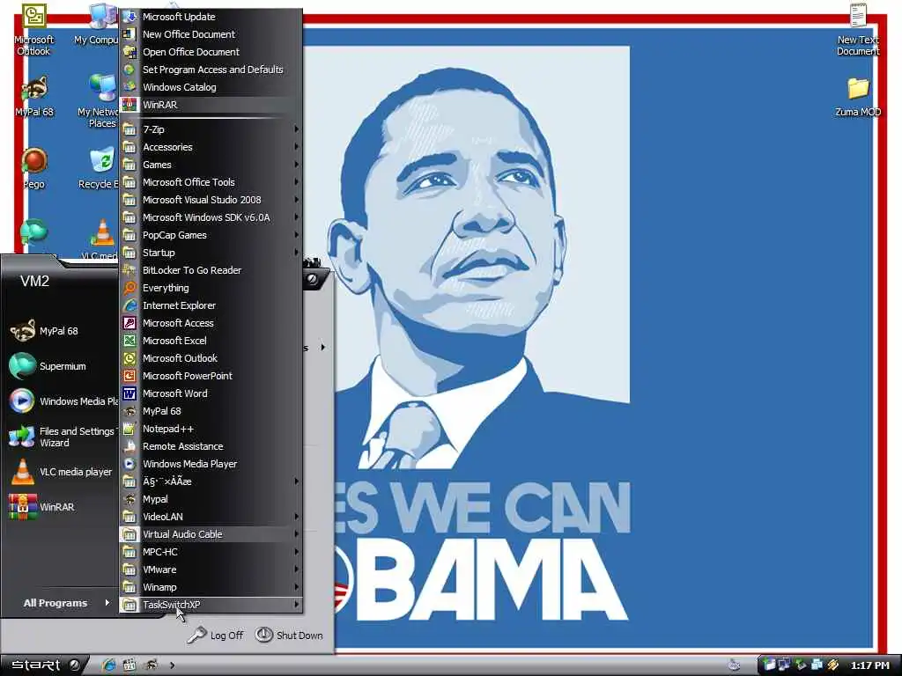902x676 pixels.
Task: Open the MPC-HC folder entry
Action: click(211, 552)
